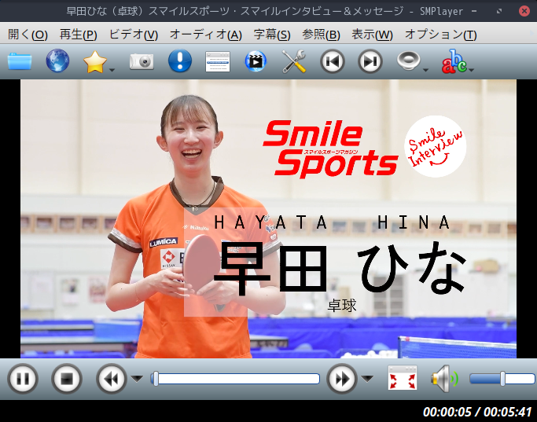Click the film clapper TV icon

[256, 61]
